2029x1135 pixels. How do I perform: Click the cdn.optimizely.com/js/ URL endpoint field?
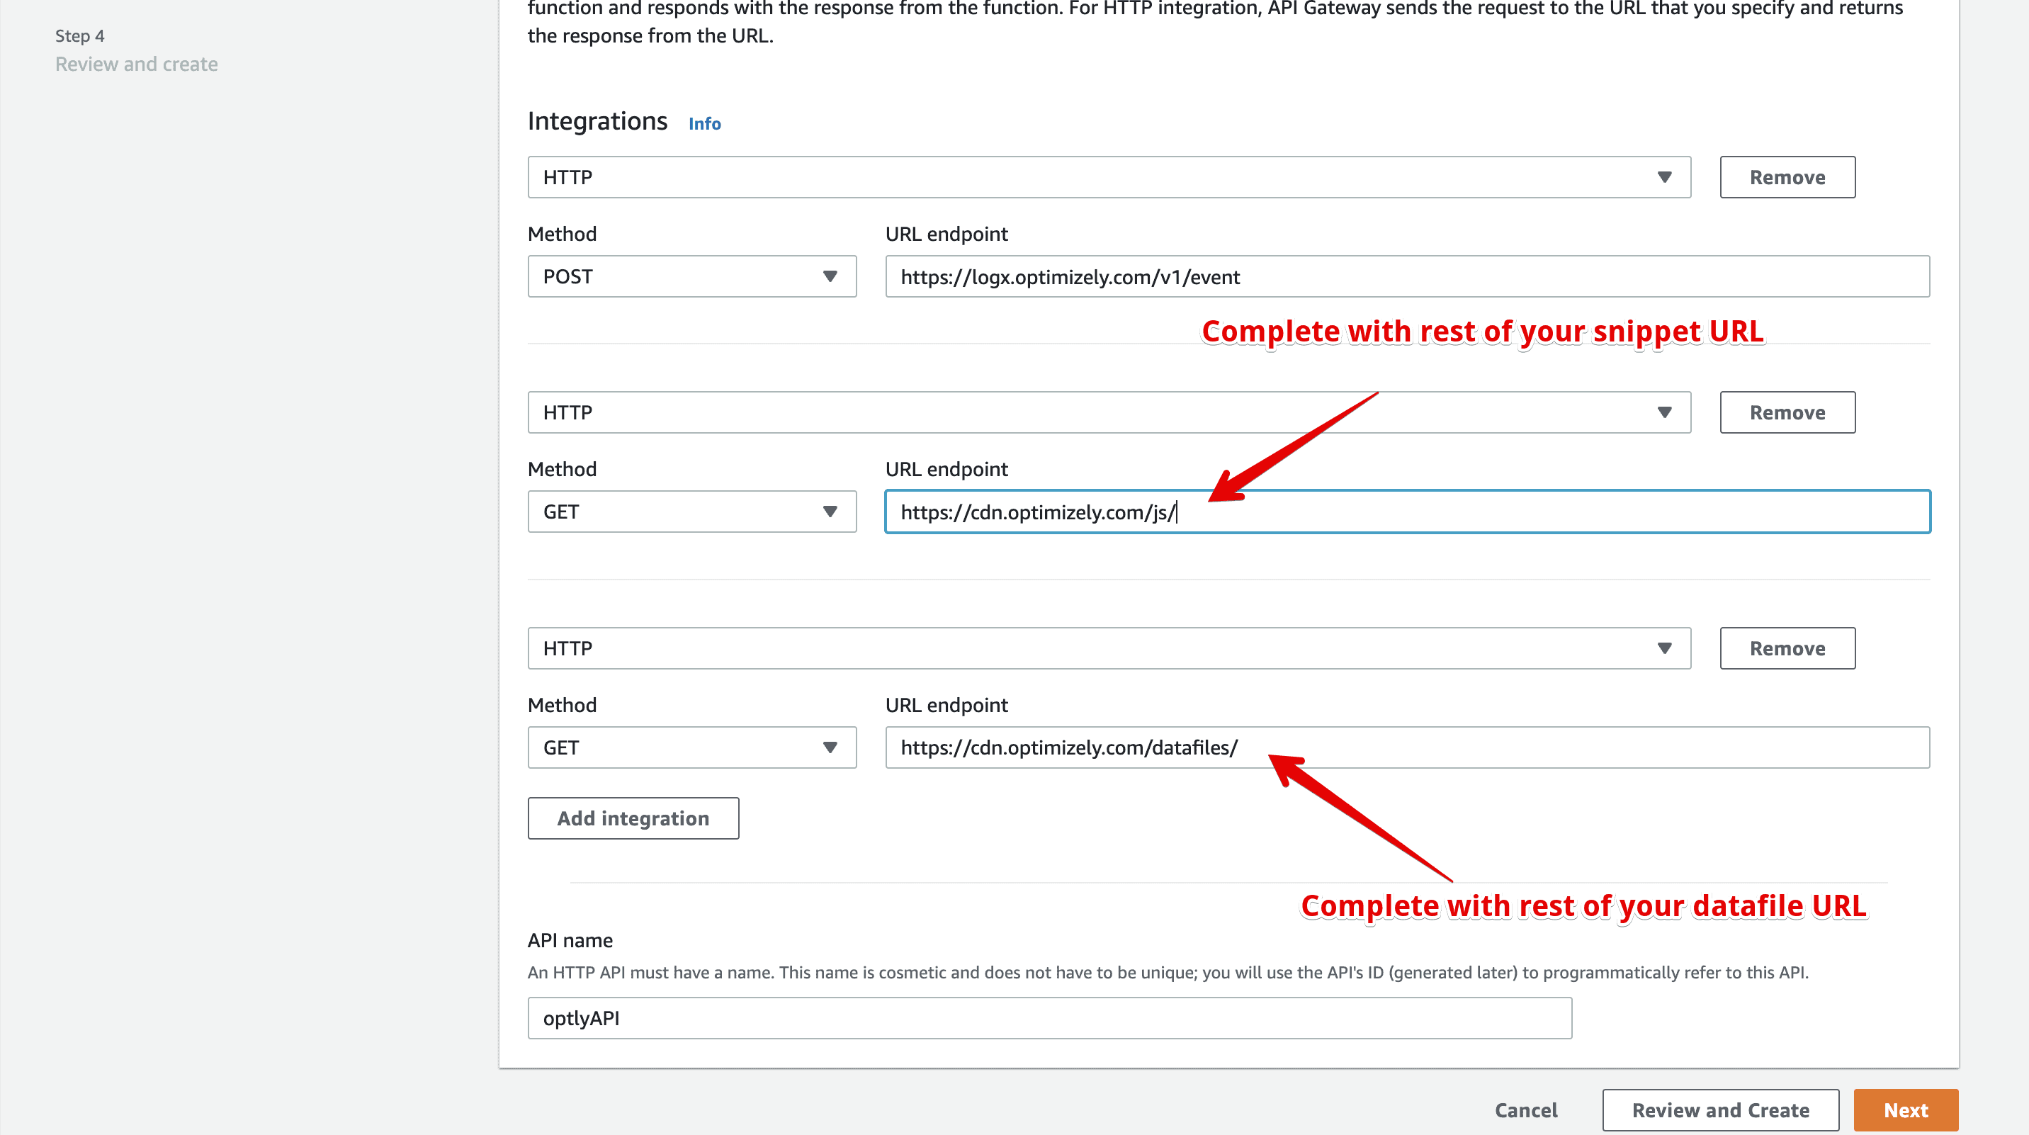click(1407, 512)
